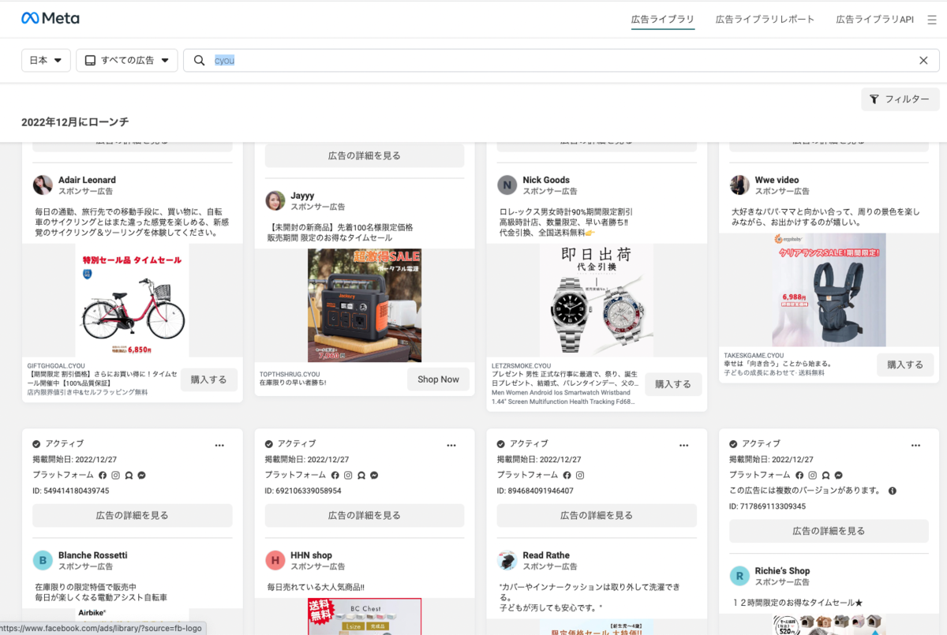
Task: Click advertiser name Nick Goods
Action: pyautogui.click(x=546, y=180)
